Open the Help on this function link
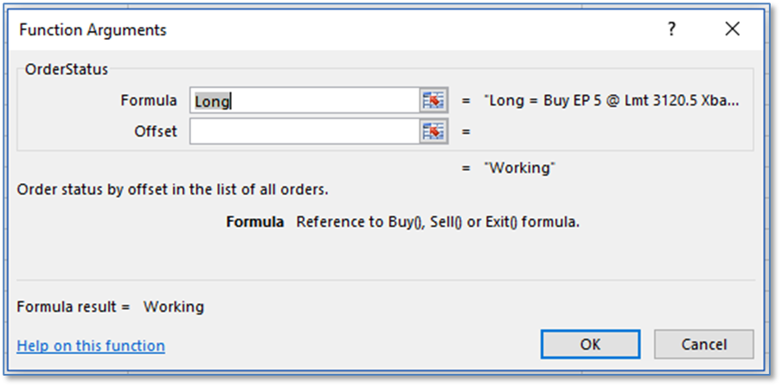 (91, 345)
